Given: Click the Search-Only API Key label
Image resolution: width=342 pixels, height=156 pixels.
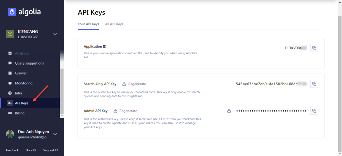Looking at the screenshot, I should 100,84.
